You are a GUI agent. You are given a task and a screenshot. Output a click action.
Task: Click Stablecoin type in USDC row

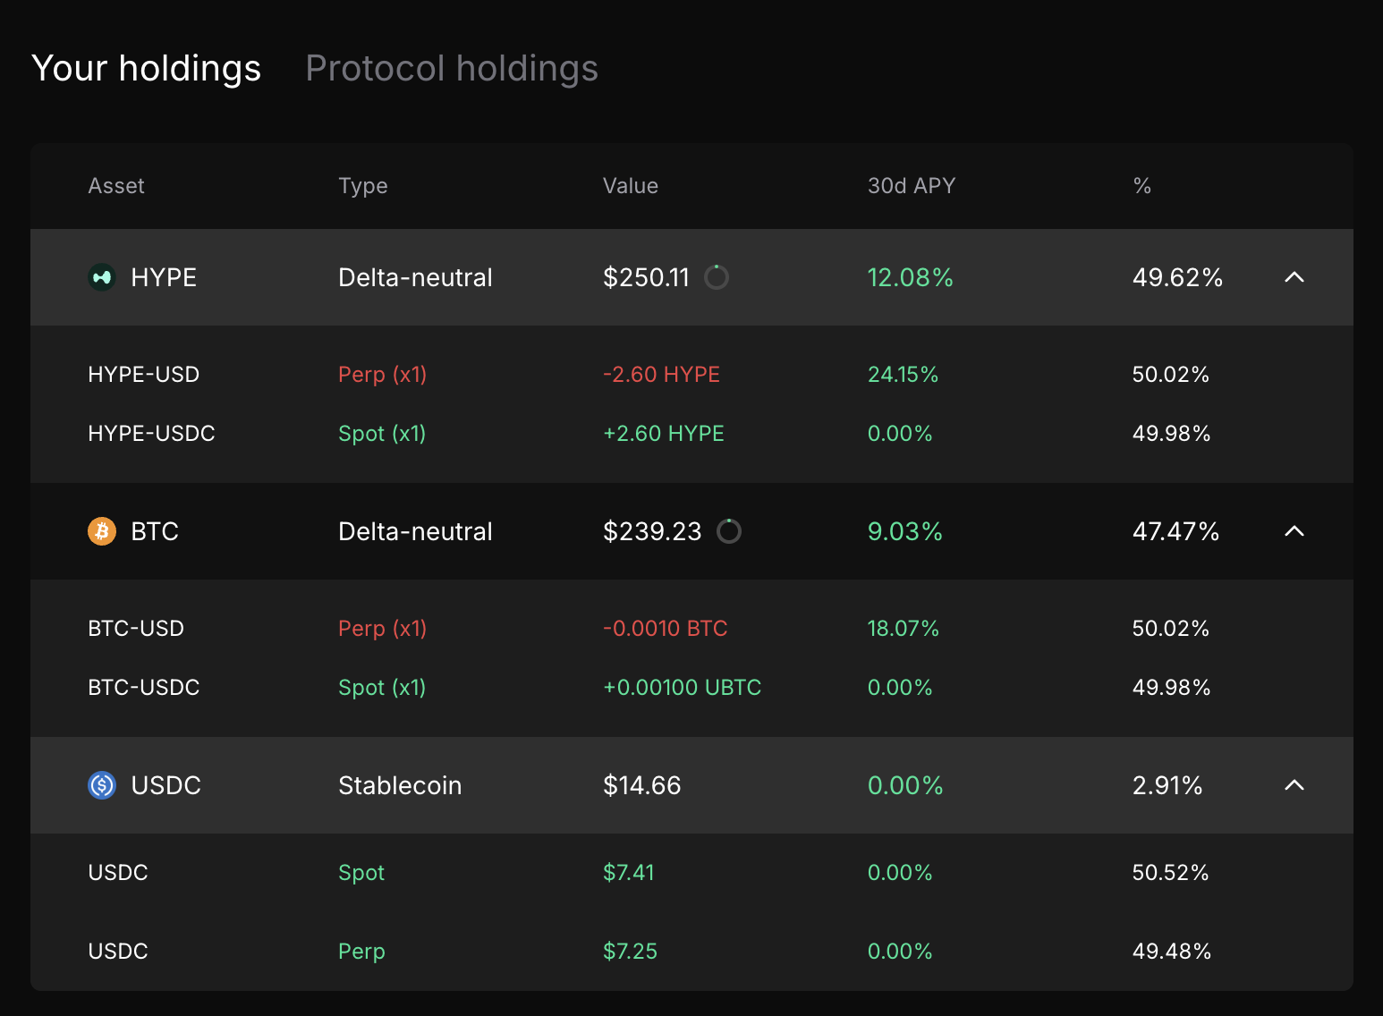[x=400, y=785]
